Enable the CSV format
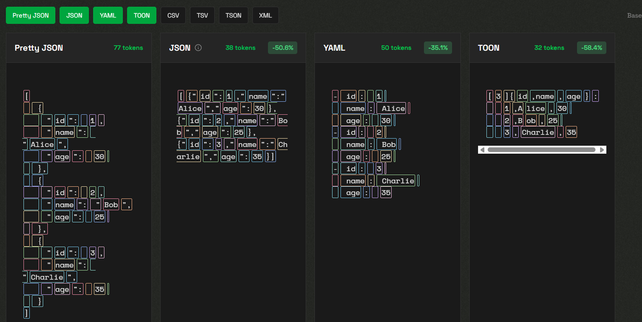This screenshot has width=642, height=322. (x=173, y=15)
